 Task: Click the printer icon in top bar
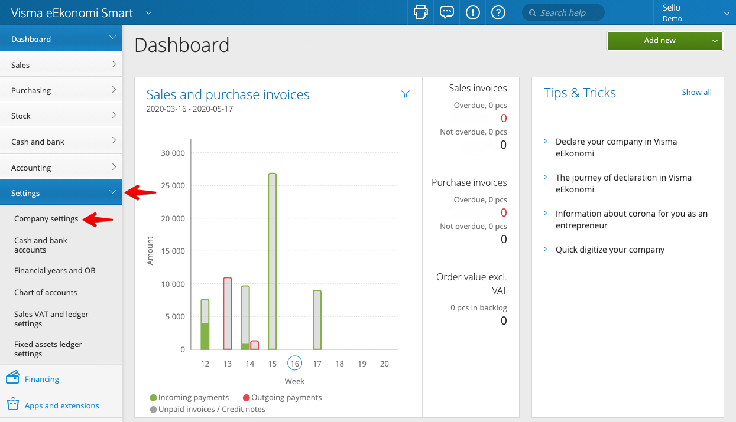[421, 12]
